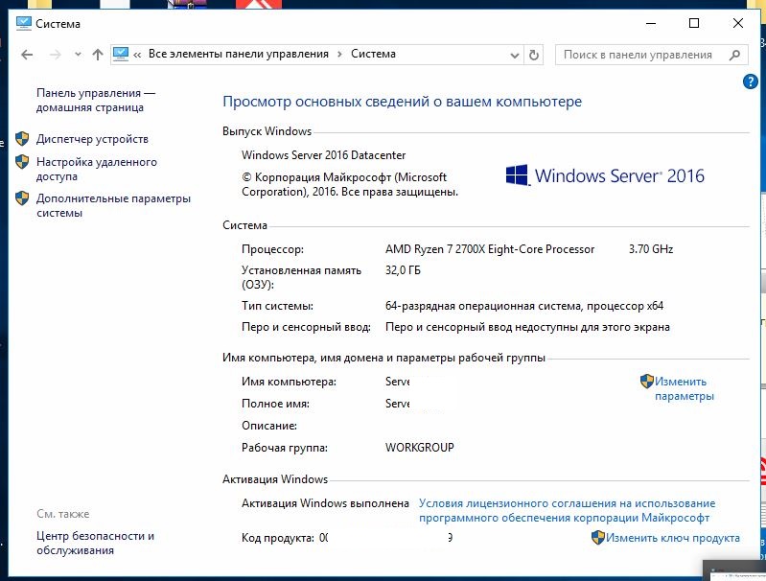Focus the Поиск в панели управления field
The width and height of the screenshot is (766, 581).
pos(638,55)
